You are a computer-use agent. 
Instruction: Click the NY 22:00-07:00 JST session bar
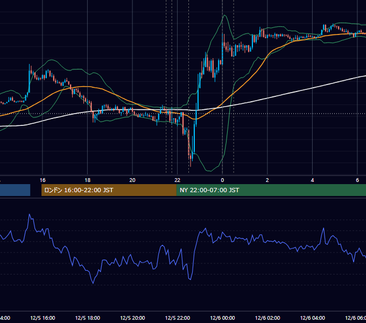click(x=271, y=190)
